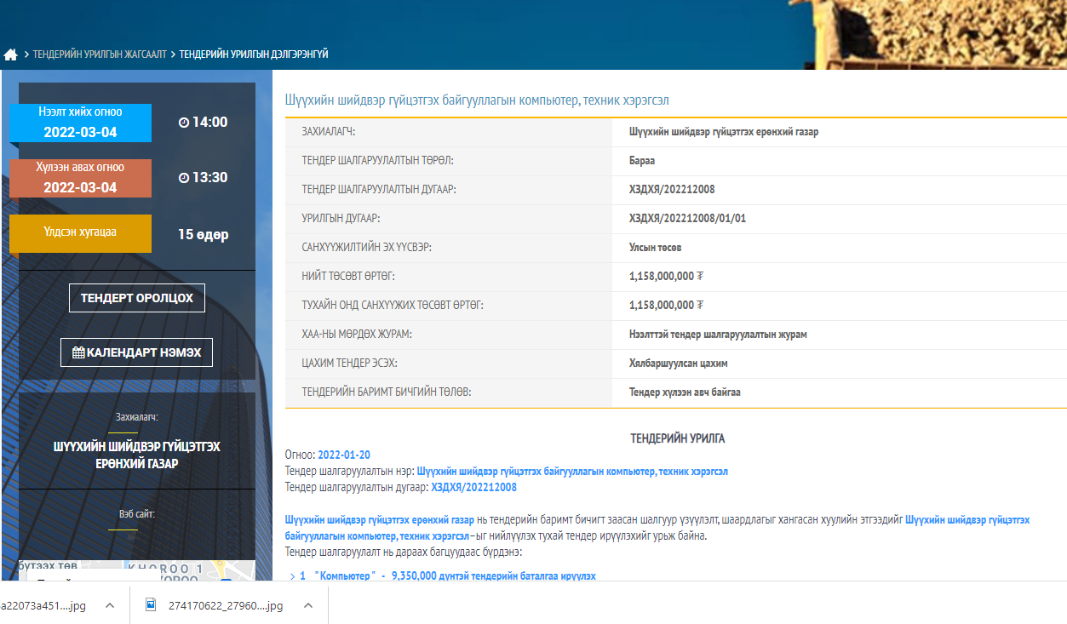Open the downloaded a22073a451 jpg file
This screenshot has height=624, width=1067.
(43, 605)
